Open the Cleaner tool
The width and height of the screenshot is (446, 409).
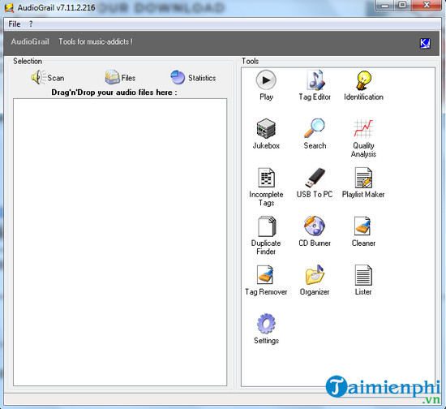coord(363,231)
